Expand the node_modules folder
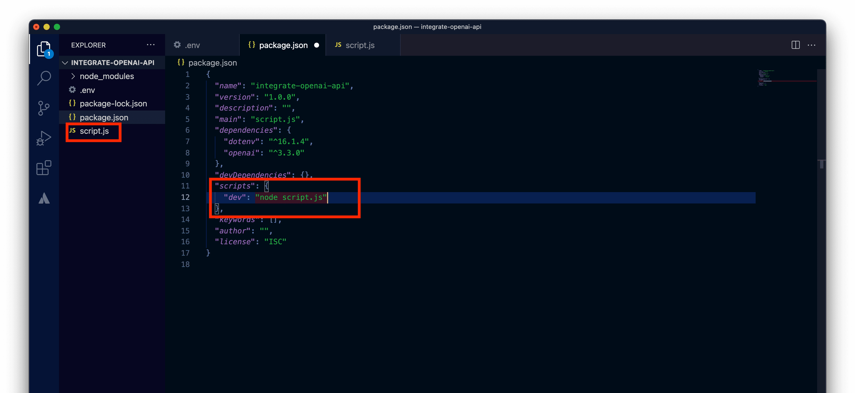The width and height of the screenshot is (855, 393). coord(107,76)
